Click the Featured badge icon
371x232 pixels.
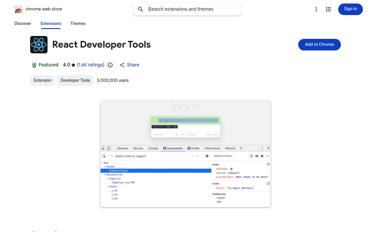coord(34,65)
